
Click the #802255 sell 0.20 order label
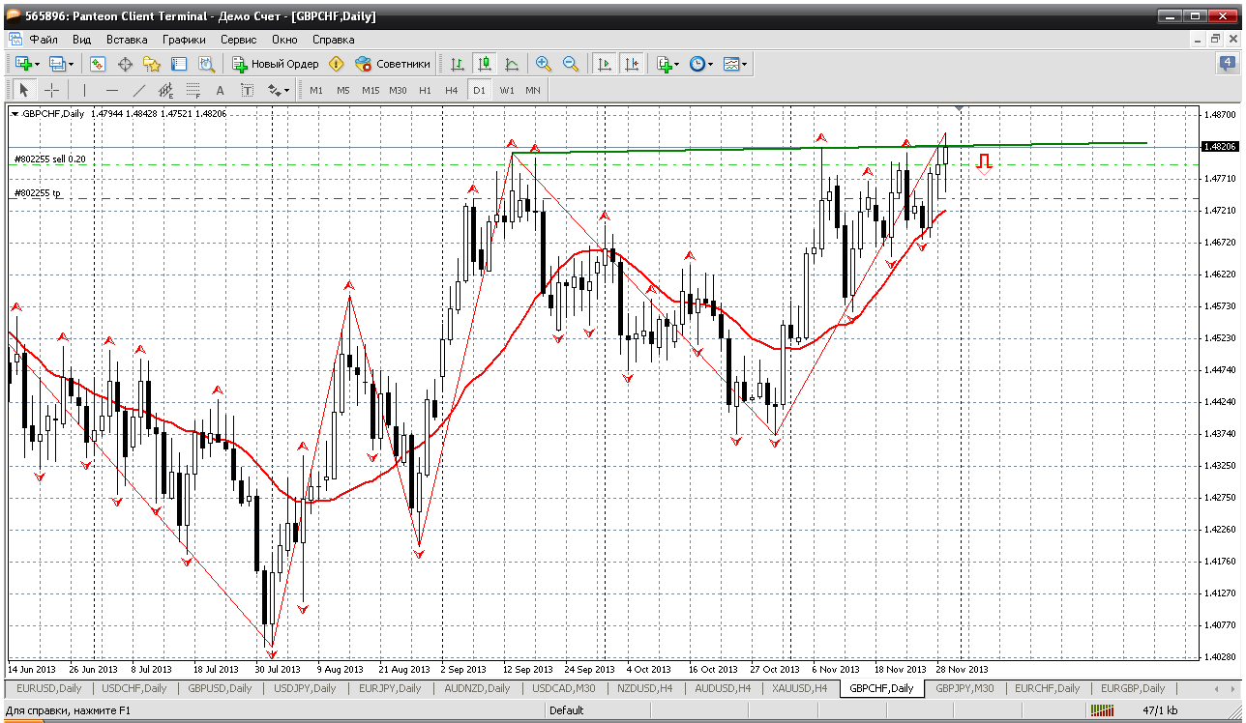(50, 159)
